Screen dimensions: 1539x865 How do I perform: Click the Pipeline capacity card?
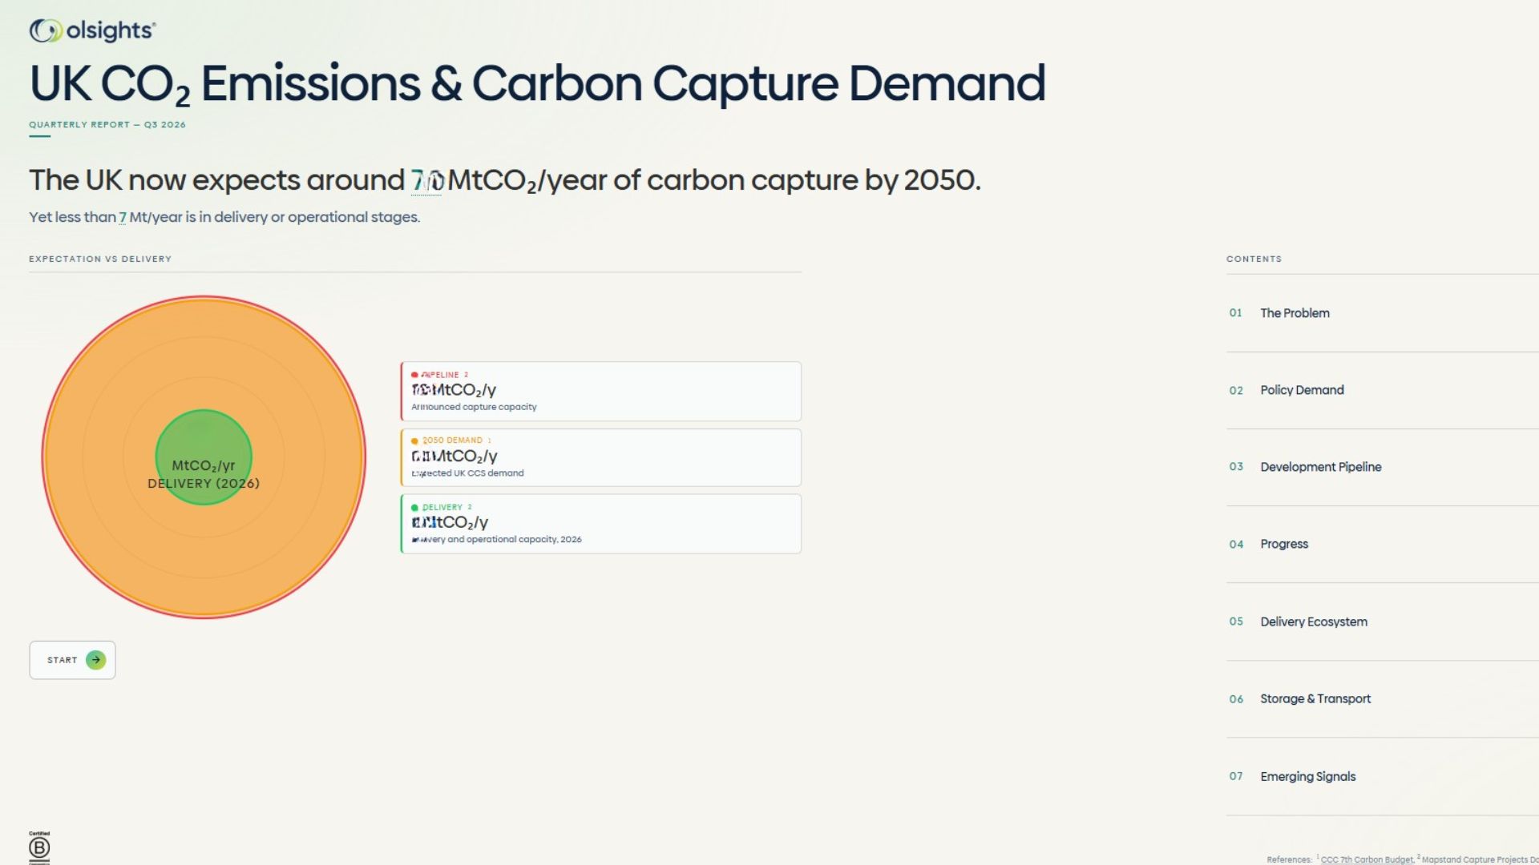(x=600, y=391)
